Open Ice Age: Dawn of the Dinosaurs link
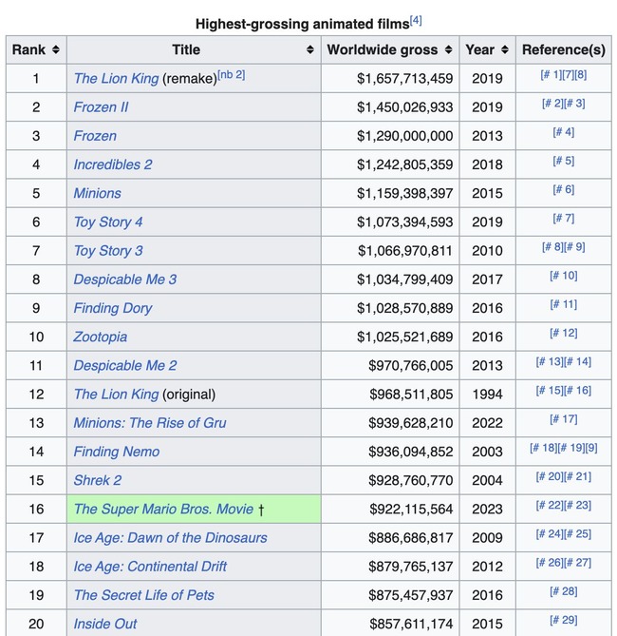617x636 pixels. click(170, 538)
